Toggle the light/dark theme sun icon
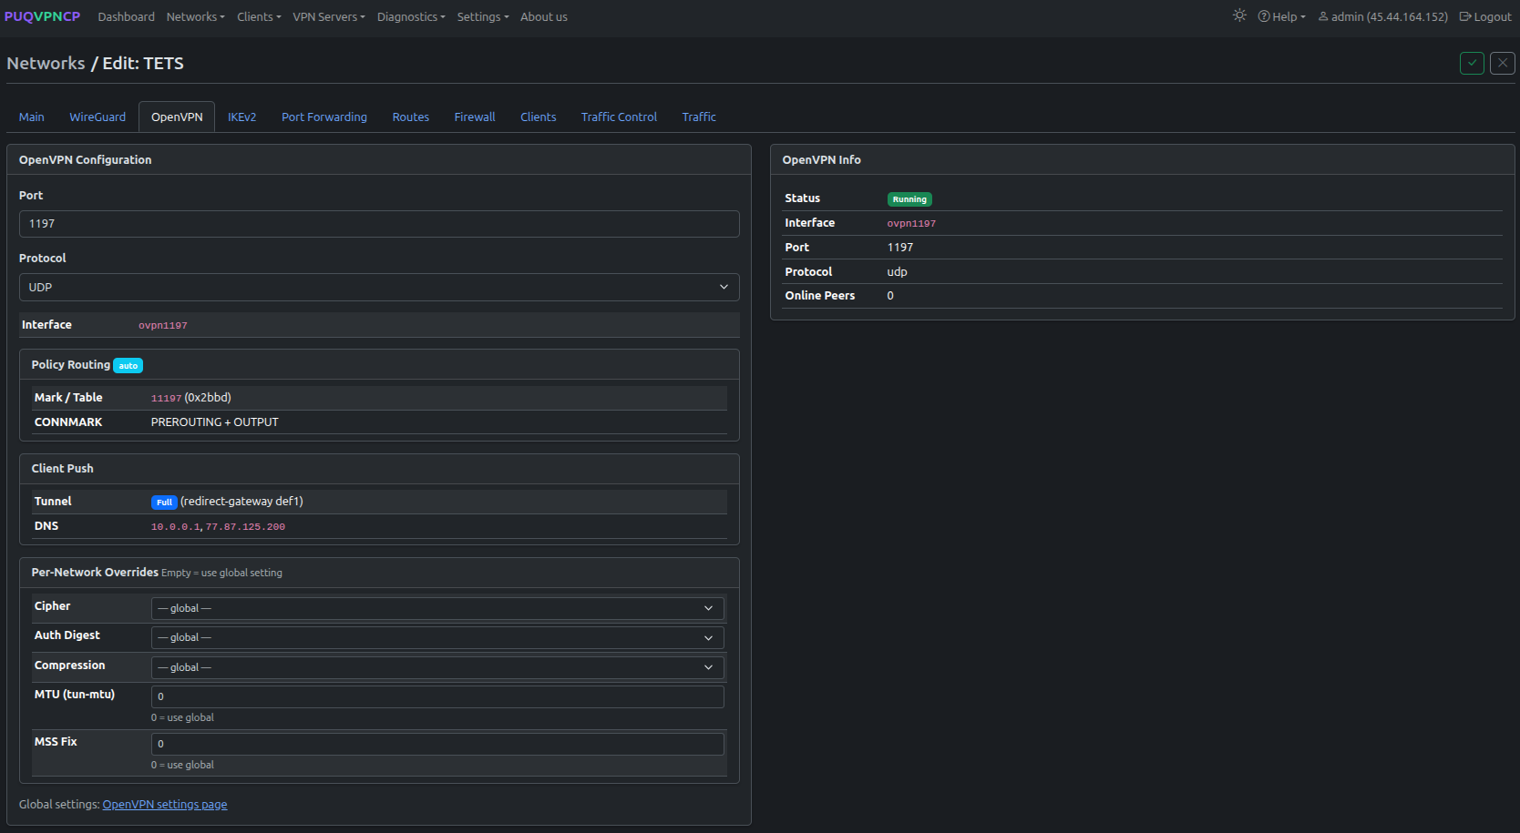This screenshot has width=1520, height=833. [x=1239, y=15]
